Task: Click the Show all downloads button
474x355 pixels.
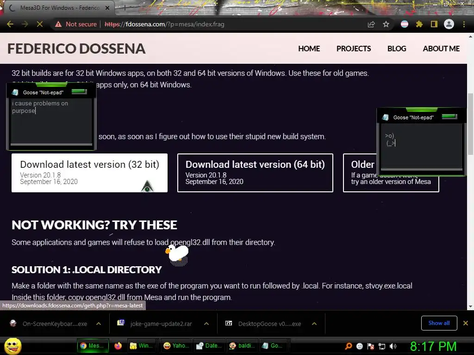Action: [439, 323]
